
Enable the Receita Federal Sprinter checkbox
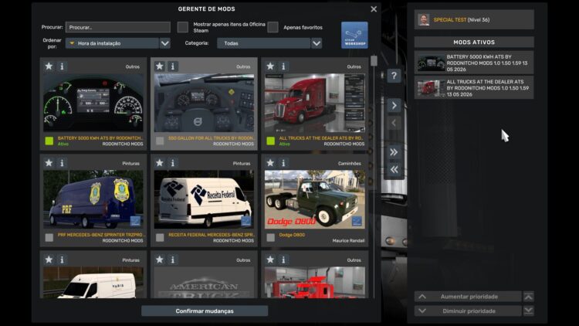click(160, 238)
